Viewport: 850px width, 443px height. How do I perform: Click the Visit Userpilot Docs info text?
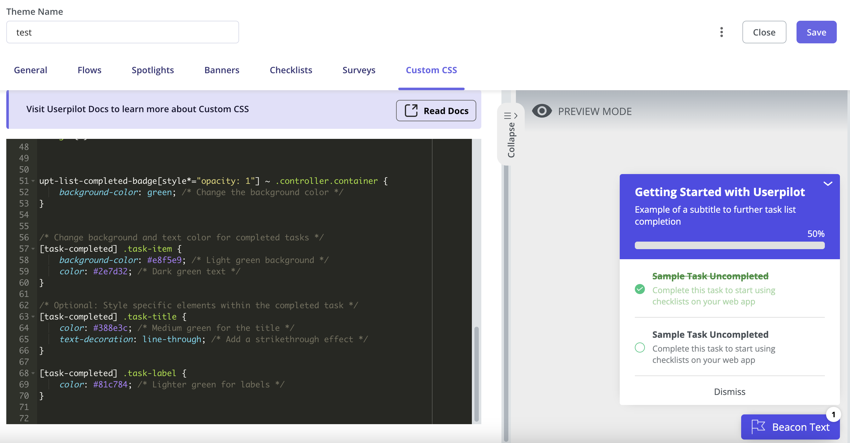[137, 109]
